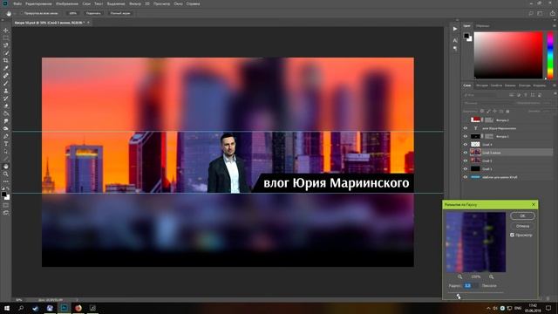Hide the 'Слой 1' layer
The width and height of the screenshot is (558, 314).
click(465, 168)
